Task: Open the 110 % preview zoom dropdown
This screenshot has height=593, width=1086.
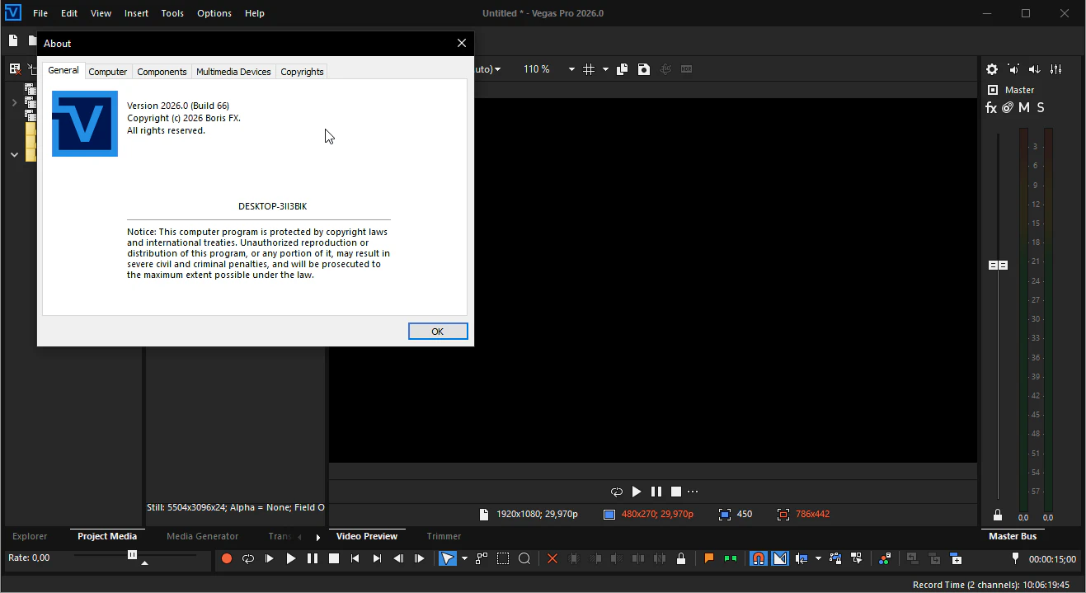Action: [571, 70]
